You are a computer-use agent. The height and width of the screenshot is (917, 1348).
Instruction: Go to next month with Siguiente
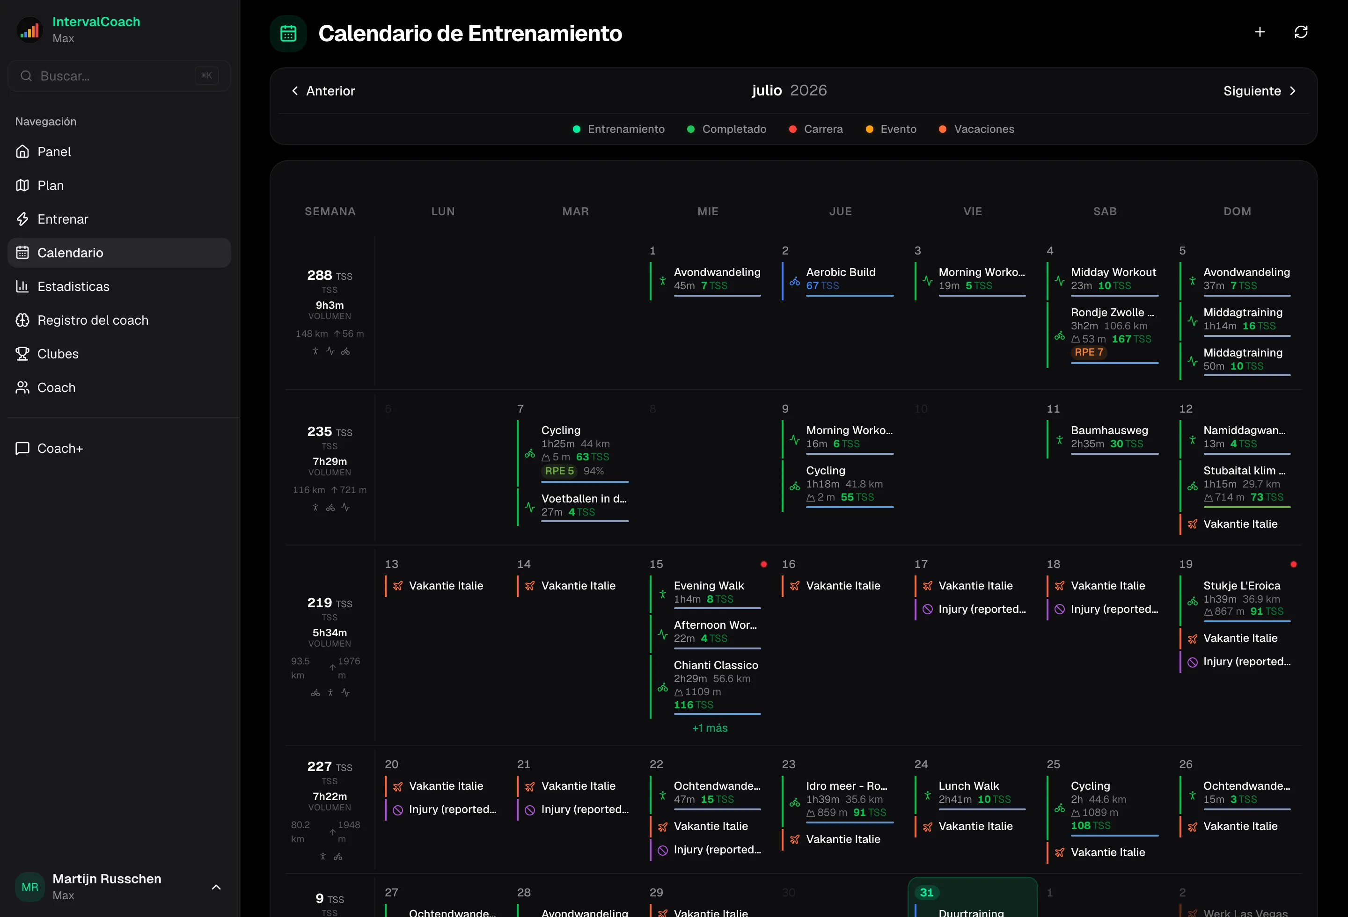(1259, 91)
